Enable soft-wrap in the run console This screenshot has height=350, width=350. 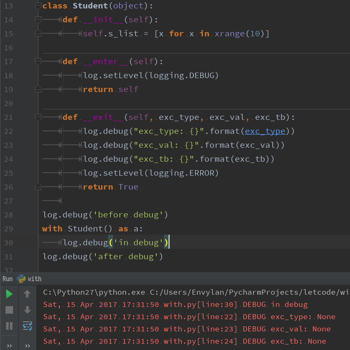point(27,326)
